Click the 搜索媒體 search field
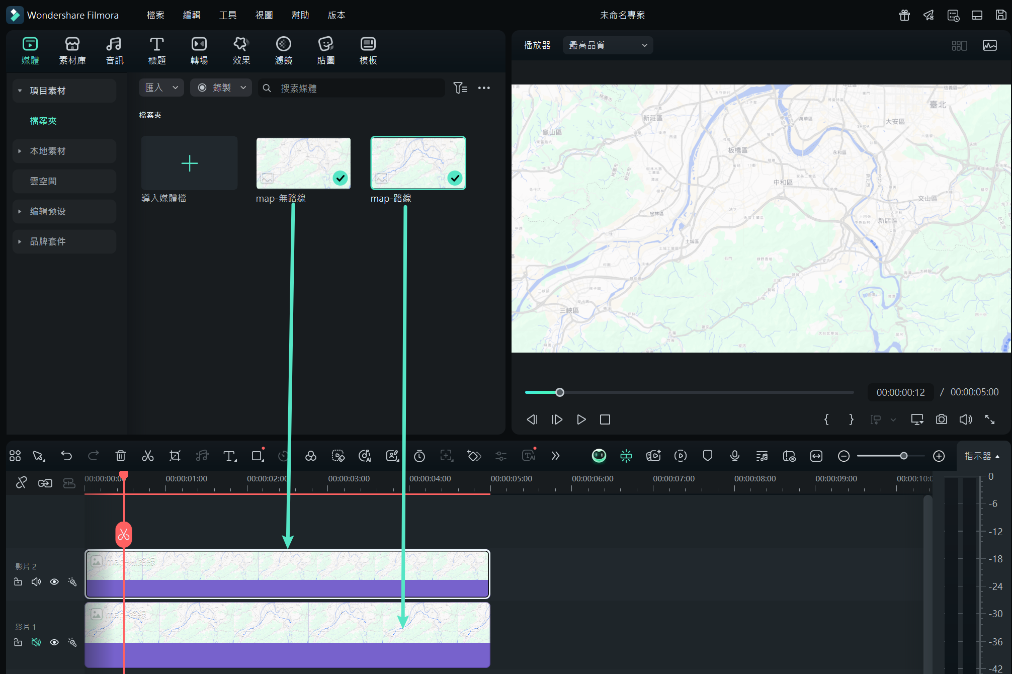 (352, 88)
